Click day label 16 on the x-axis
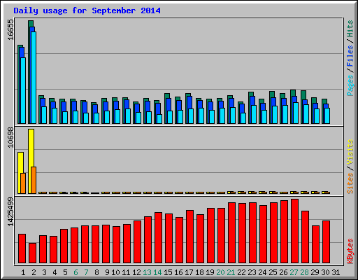The width and height of the screenshot is (358, 280). (178, 272)
